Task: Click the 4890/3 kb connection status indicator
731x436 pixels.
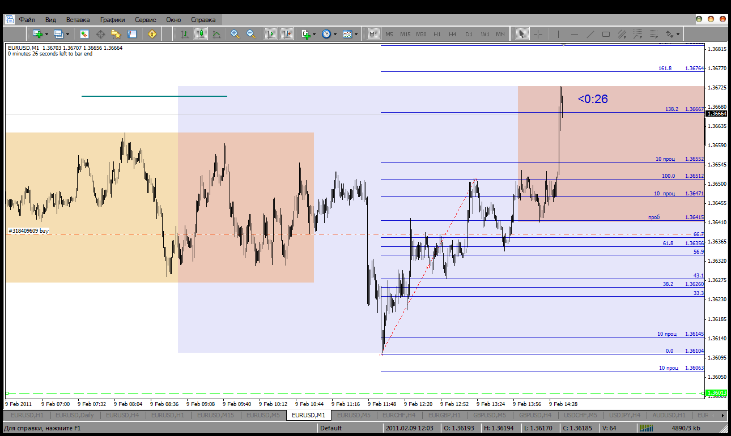Action: pos(686,428)
